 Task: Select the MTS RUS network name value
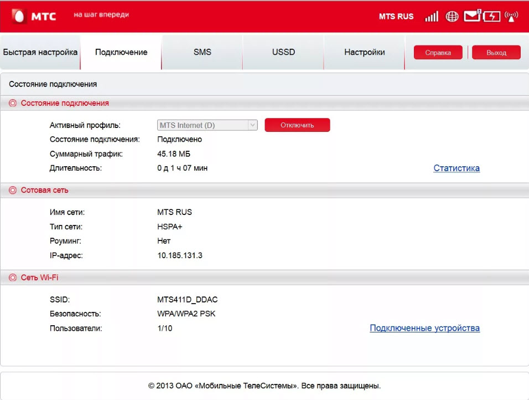tap(174, 212)
